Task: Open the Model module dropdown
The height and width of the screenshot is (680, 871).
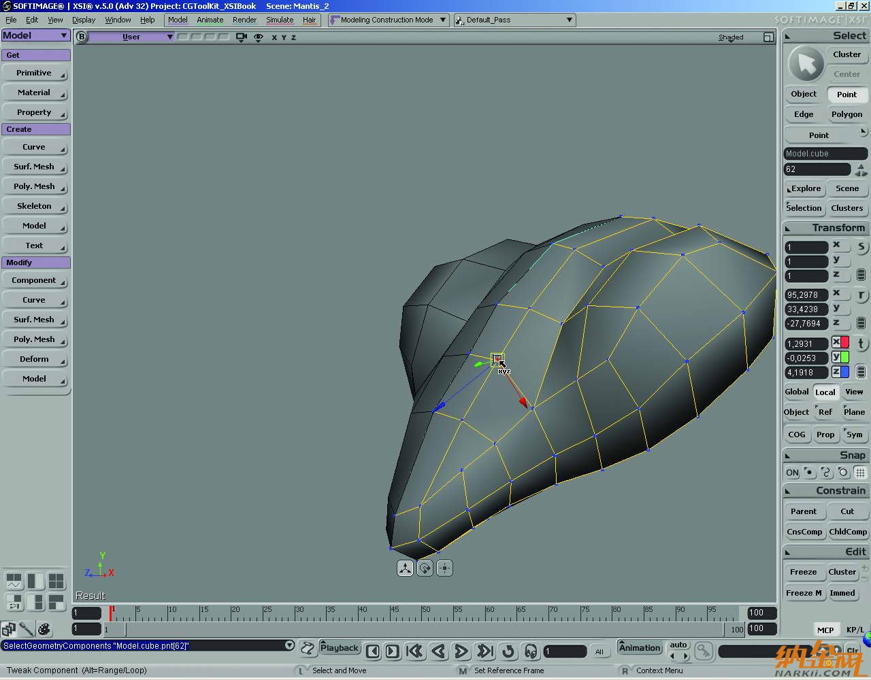Action: pyautogui.click(x=35, y=35)
